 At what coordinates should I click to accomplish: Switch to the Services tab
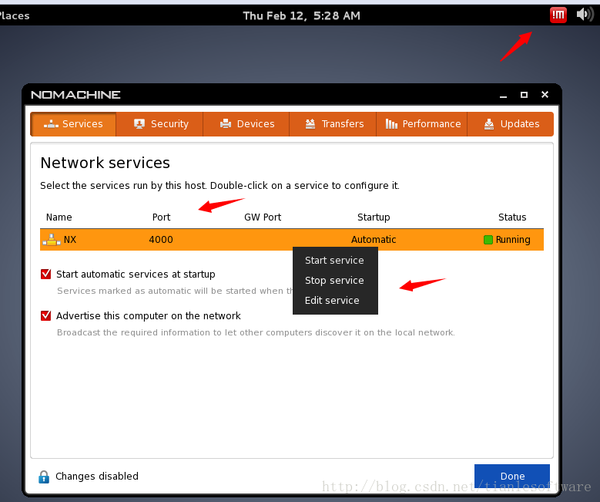73,124
